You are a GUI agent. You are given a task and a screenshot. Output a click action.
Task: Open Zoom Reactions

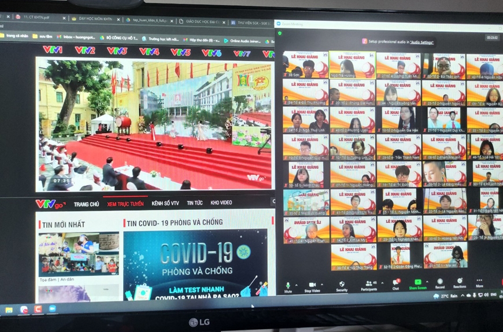[460, 283]
